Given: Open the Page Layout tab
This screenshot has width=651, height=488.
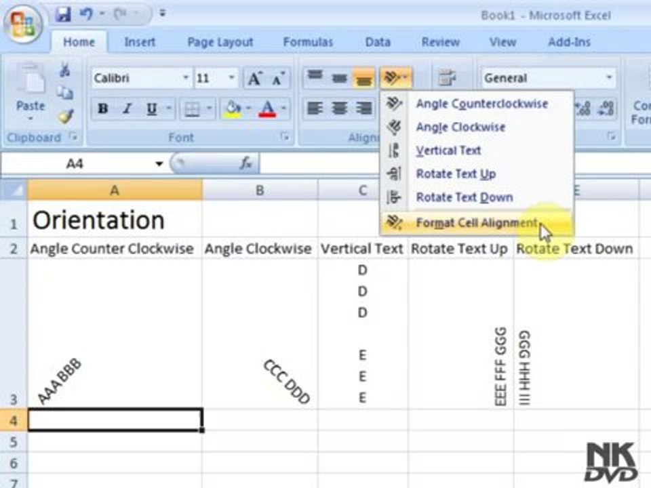Looking at the screenshot, I should pos(220,42).
